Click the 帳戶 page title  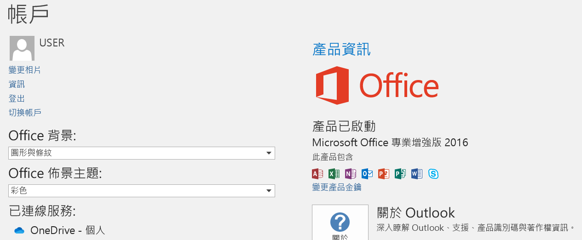click(x=29, y=13)
